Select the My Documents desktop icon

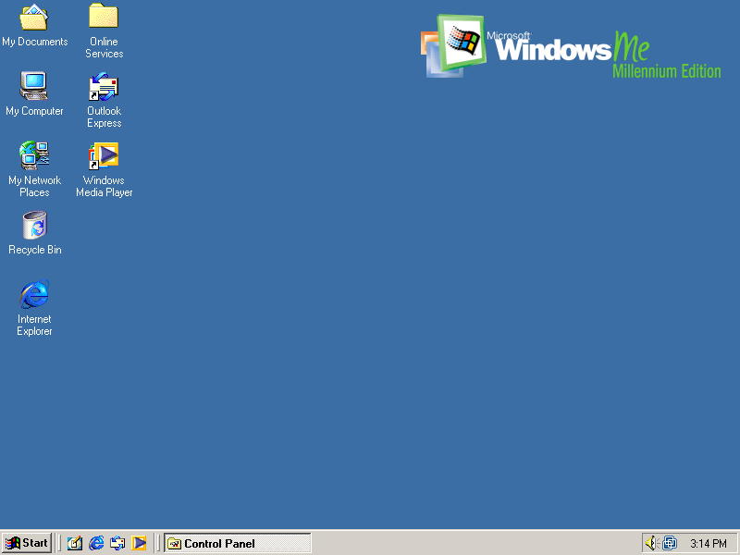[34, 18]
